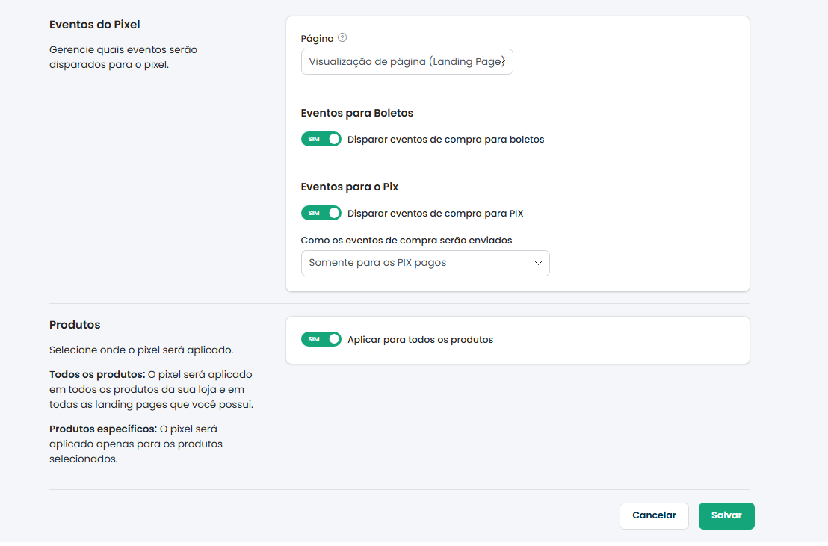
Task: Click the 'Aplicar para todos os produtos' label
Action: [420, 340]
